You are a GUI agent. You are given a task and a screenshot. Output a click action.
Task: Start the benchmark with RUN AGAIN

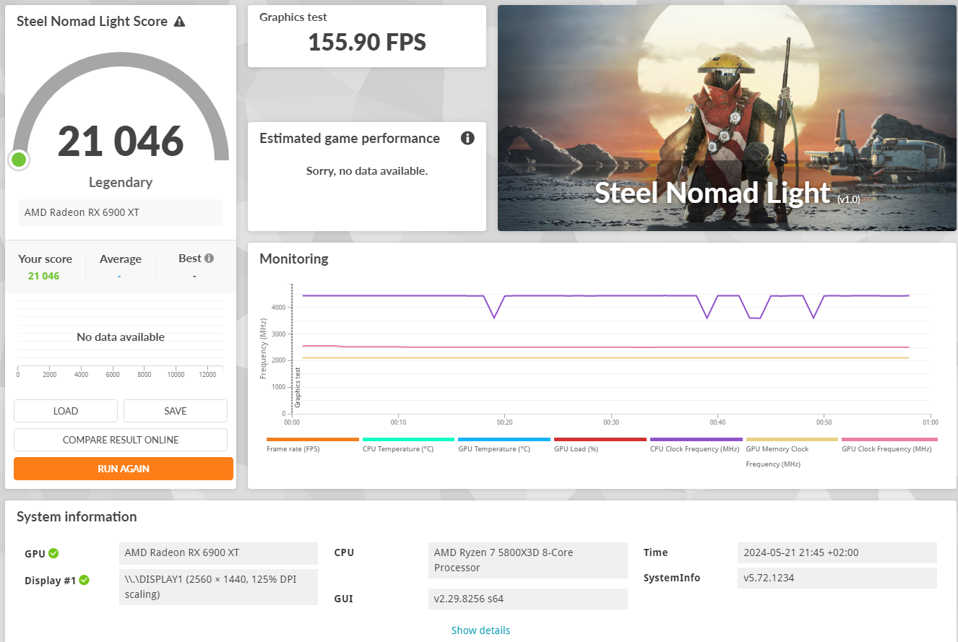124,469
